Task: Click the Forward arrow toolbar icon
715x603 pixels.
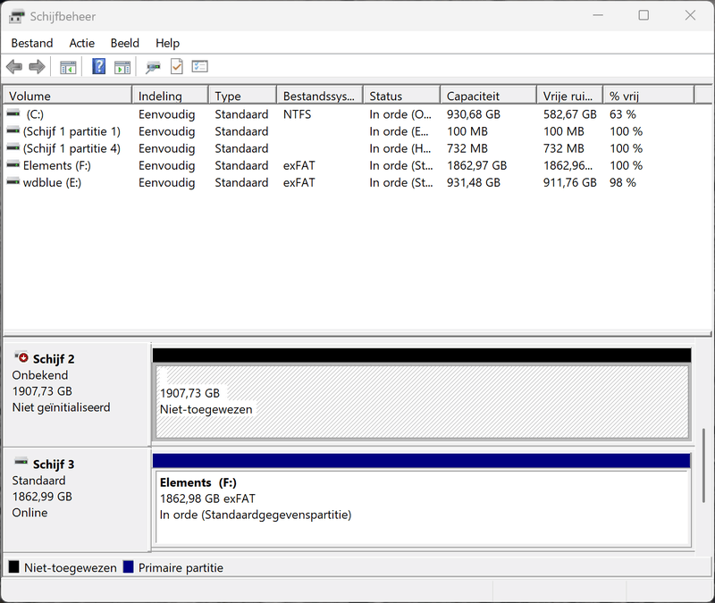Action: (37, 67)
